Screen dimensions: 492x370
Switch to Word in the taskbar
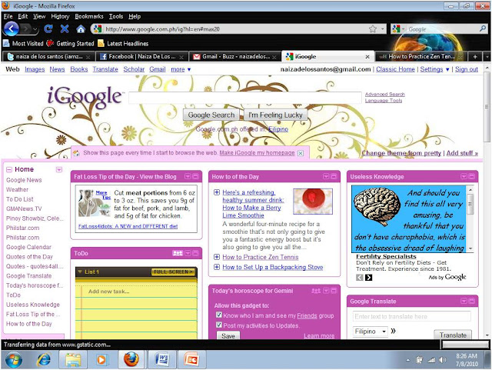[x=162, y=360]
